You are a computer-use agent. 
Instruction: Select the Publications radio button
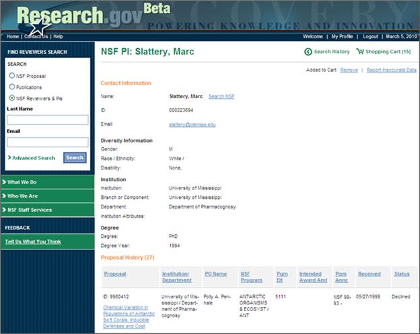11,87
